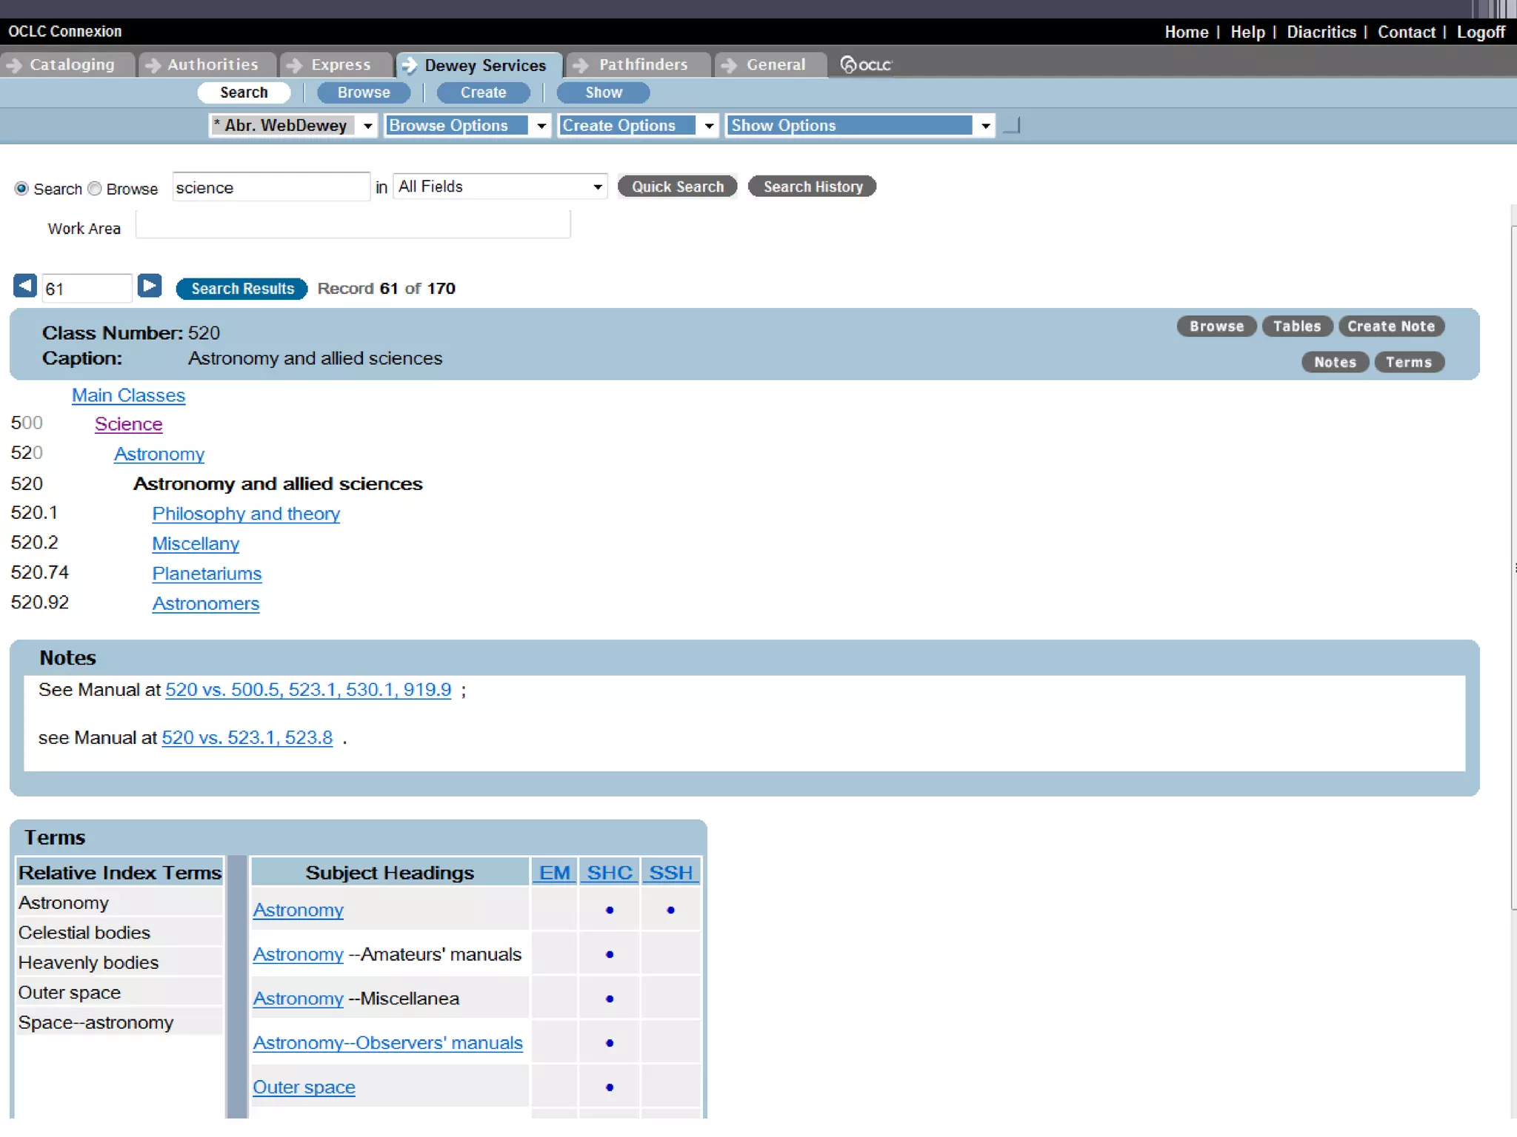
Task: Go to the next record arrow
Action: [x=150, y=286]
